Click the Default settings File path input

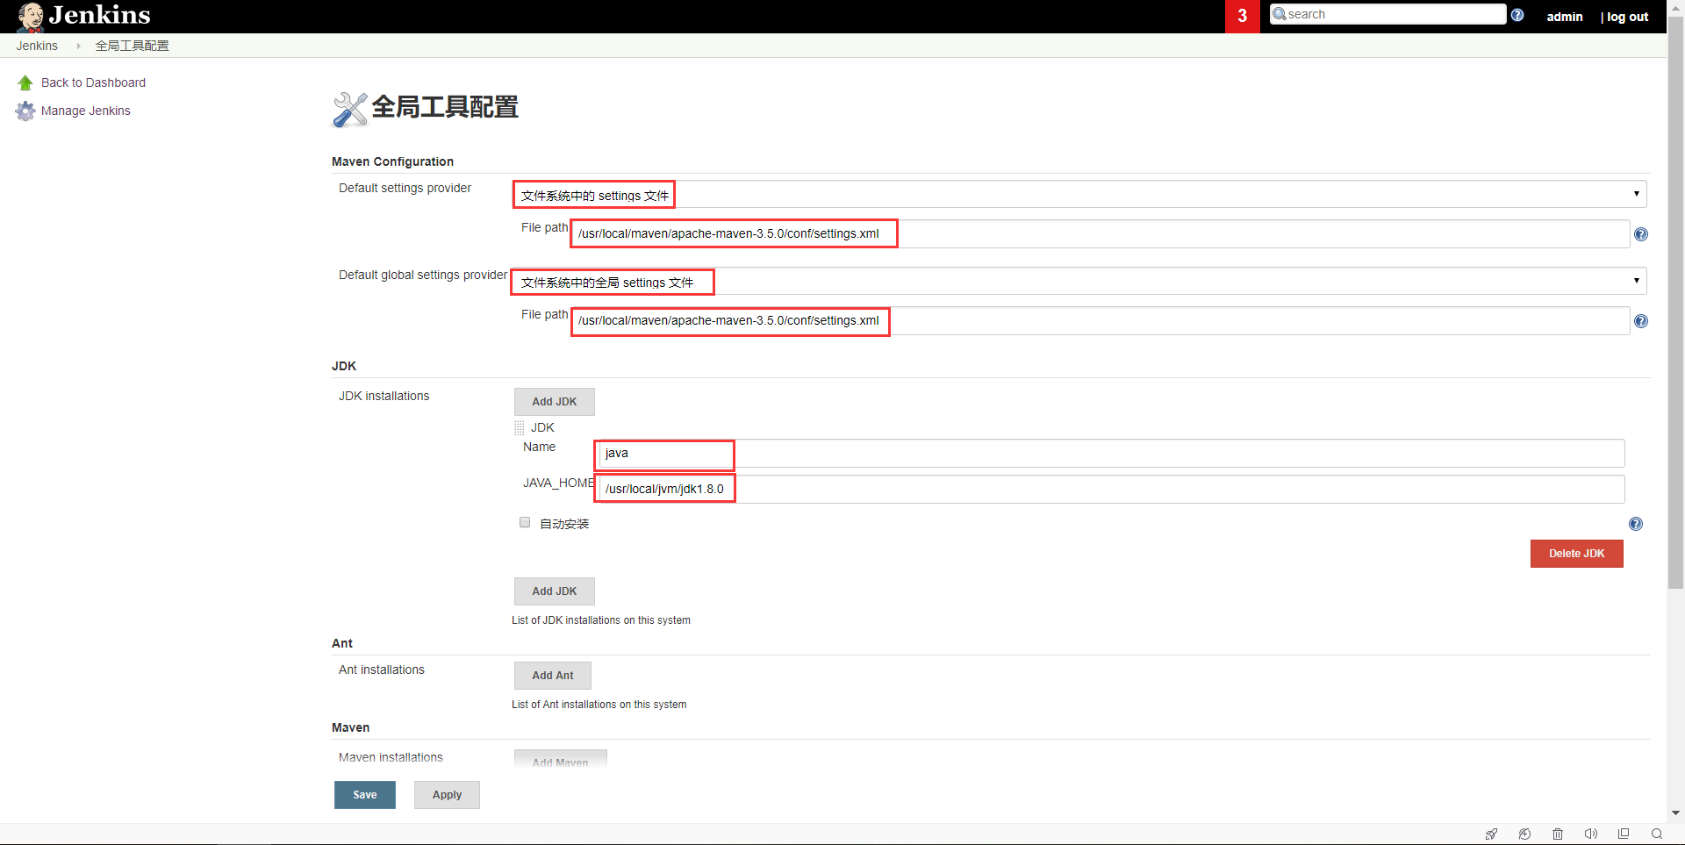pyautogui.click(x=1101, y=233)
